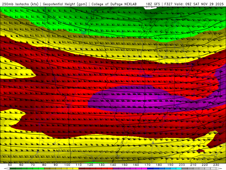Click the 160 value on the color scale
This screenshot has width=226, height=170.
click(136, 165)
